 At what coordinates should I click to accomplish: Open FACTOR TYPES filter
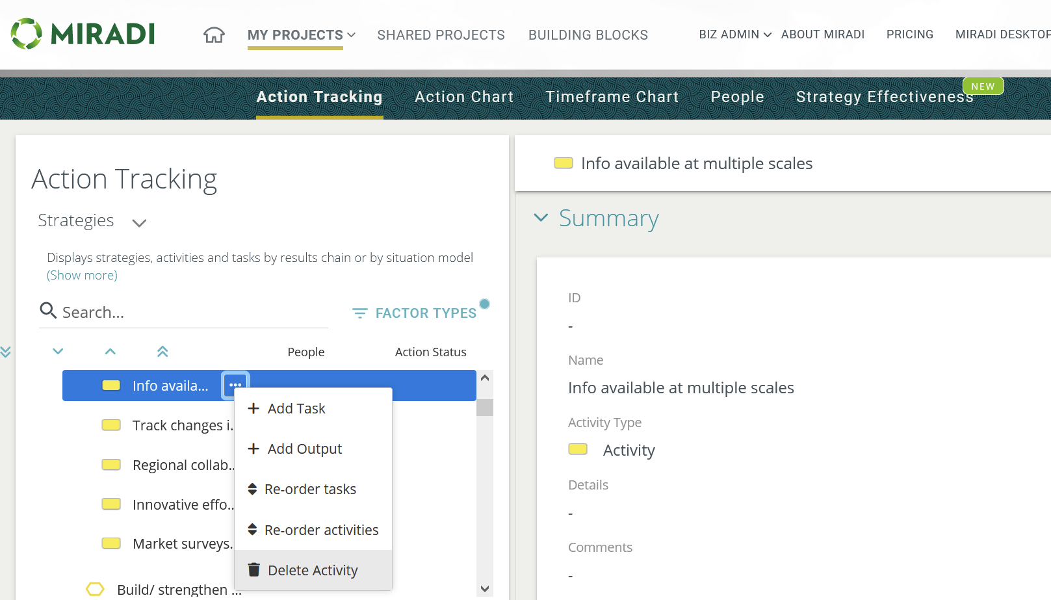click(x=415, y=313)
